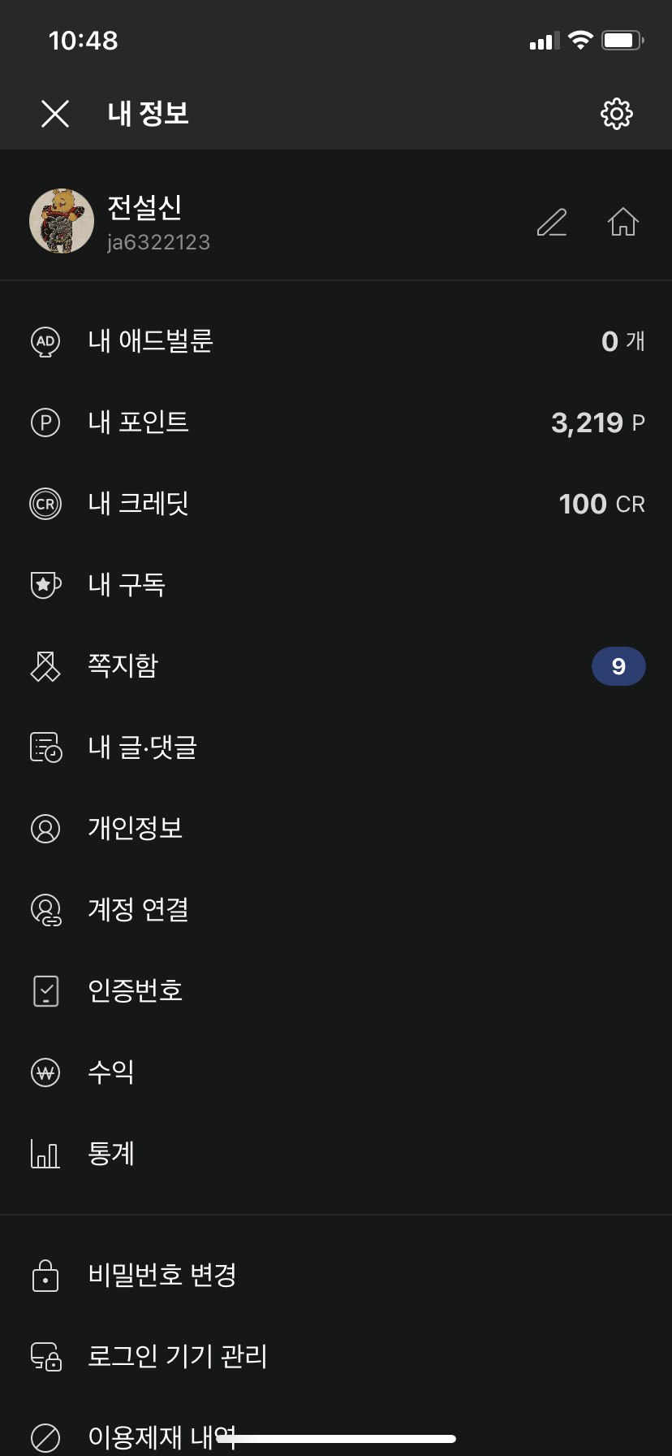Tap the 3,219 P points value
The width and height of the screenshot is (672, 1456).
[597, 422]
